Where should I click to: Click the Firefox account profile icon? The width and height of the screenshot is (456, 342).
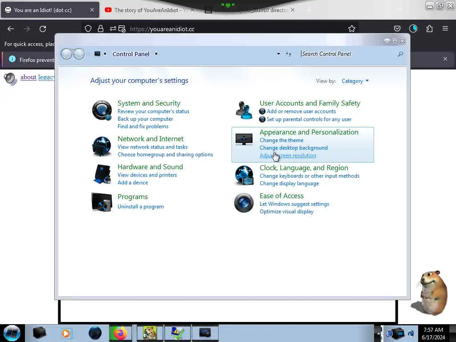pyautogui.click(x=413, y=28)
